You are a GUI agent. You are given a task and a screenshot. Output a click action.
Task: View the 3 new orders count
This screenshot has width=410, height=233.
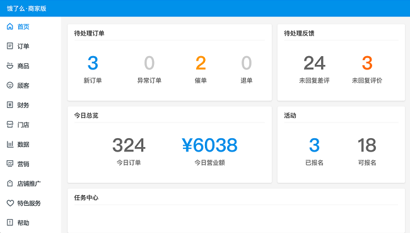(93, 63)
